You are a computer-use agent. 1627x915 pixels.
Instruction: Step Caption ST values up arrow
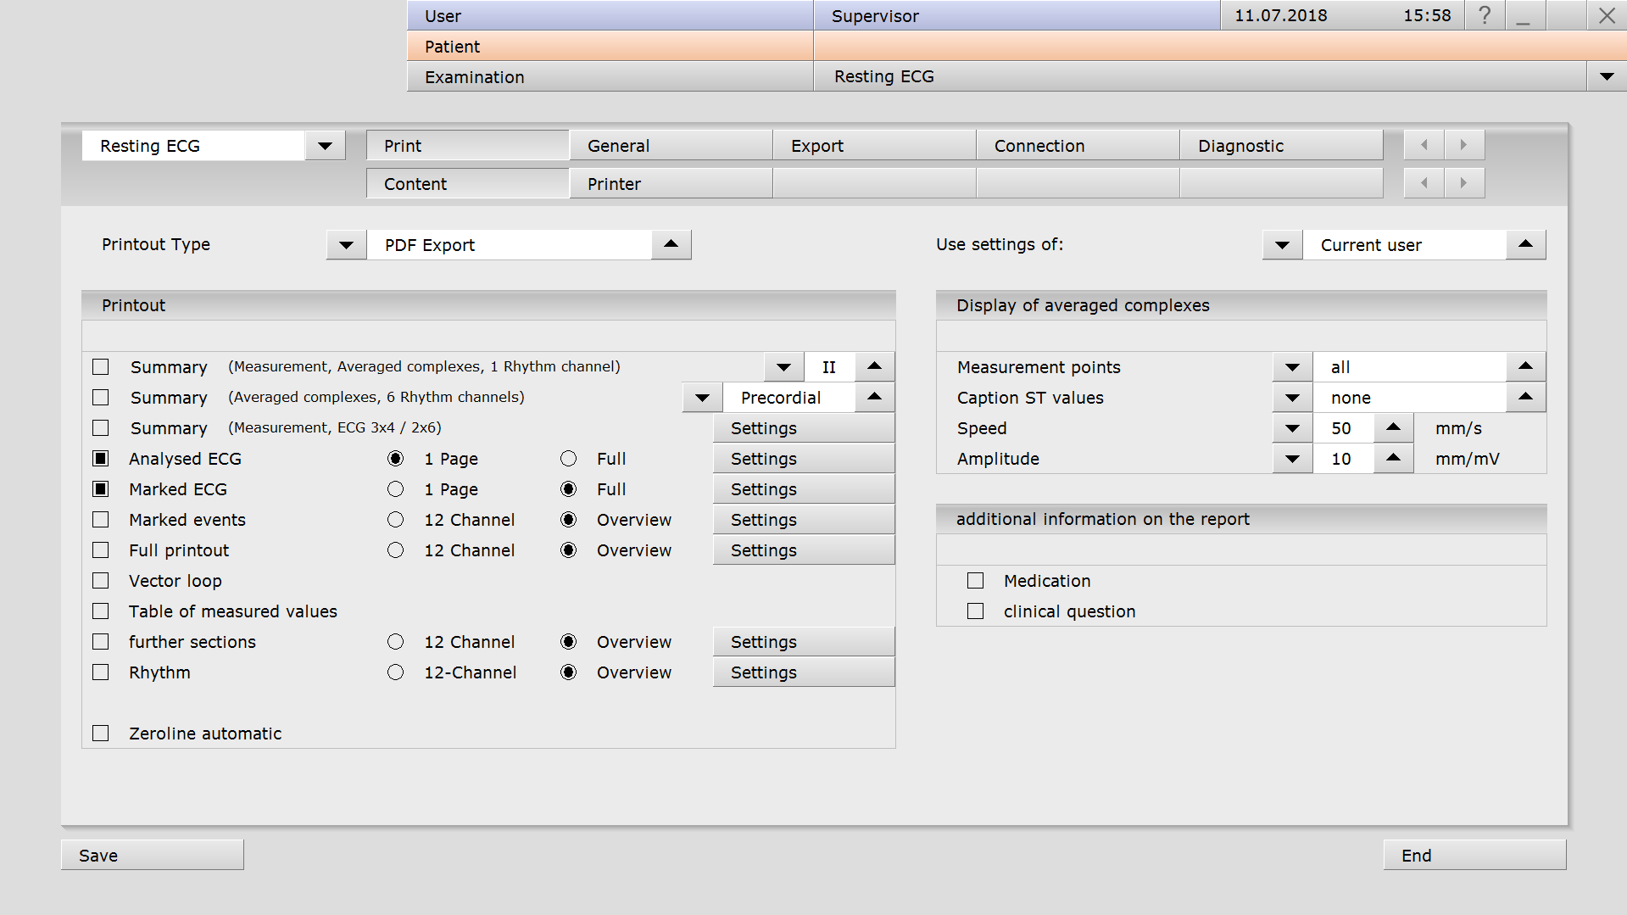tap(1526, 398)
